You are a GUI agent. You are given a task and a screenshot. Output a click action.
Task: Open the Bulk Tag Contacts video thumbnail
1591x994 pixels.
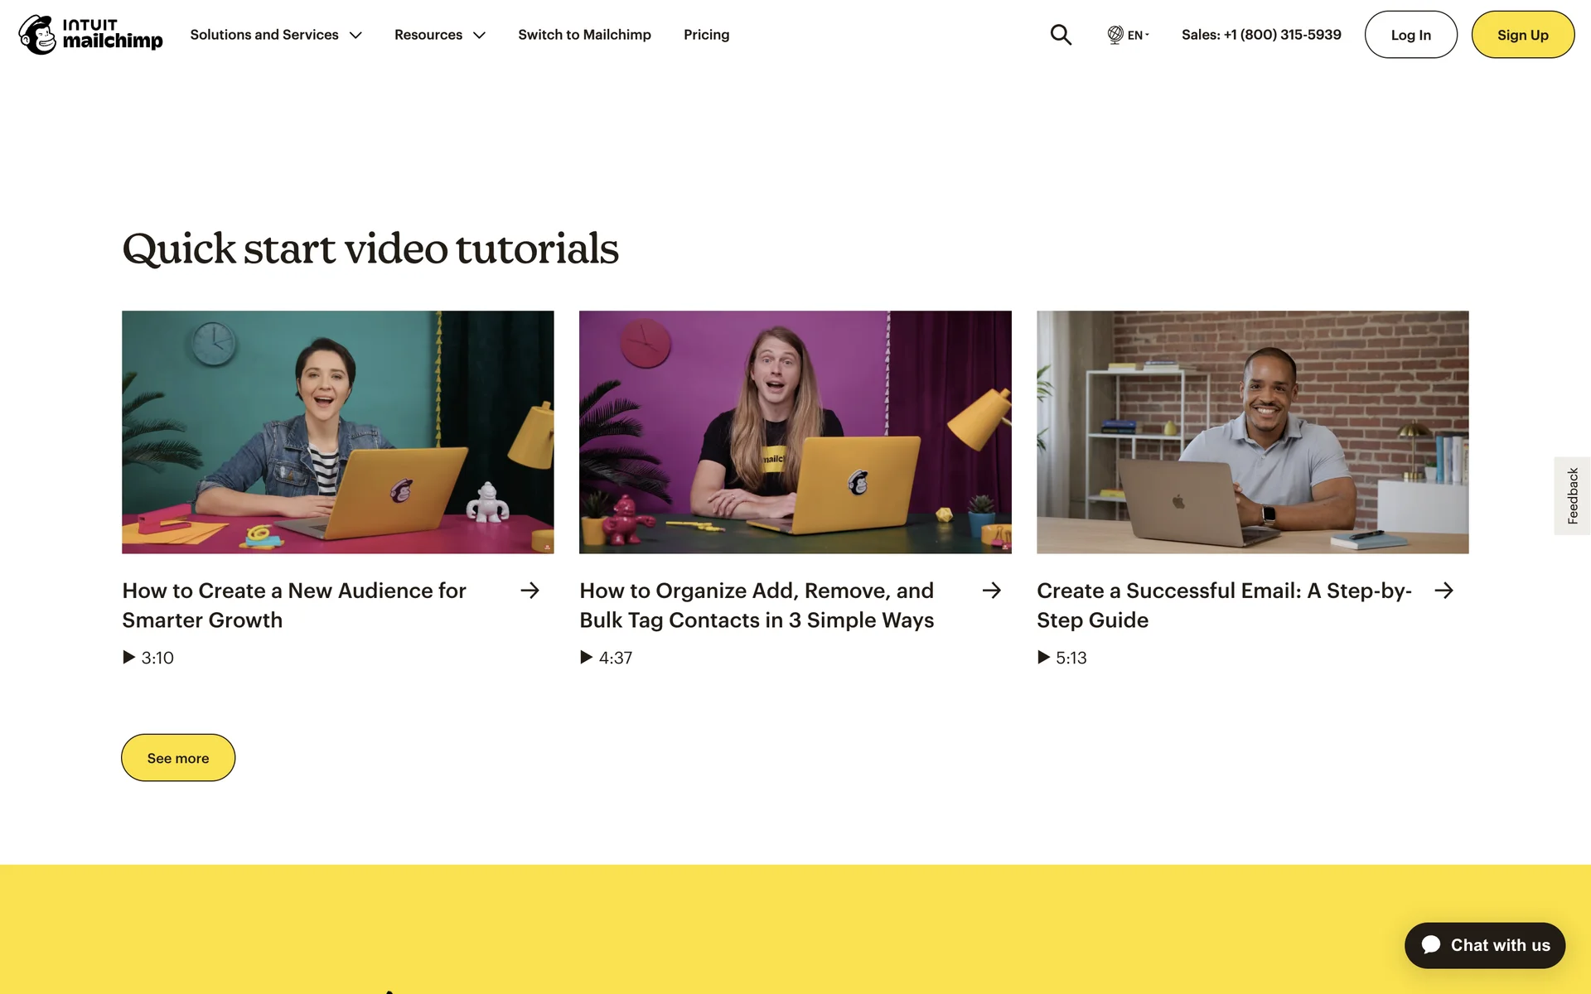795,431
